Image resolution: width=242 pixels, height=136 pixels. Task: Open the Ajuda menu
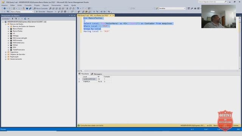pyautogui.click(x=73, y=5)
